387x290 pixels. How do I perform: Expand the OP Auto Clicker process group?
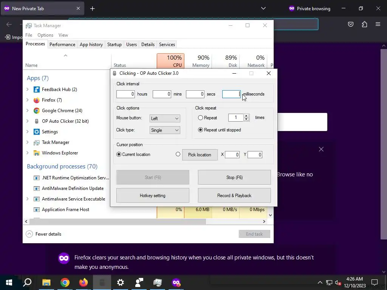point(27,121)
